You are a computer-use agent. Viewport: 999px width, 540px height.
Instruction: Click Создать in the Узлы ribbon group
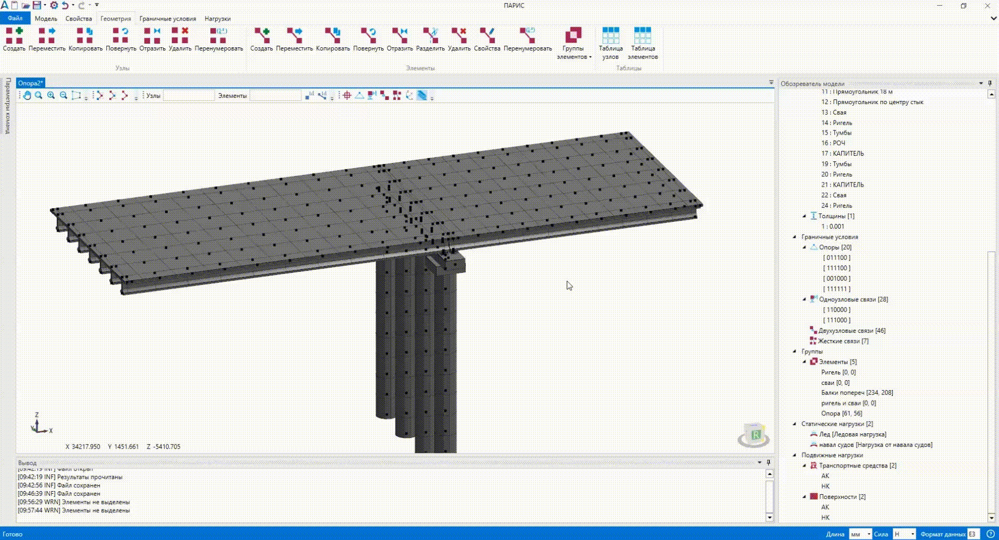[14, 39]
